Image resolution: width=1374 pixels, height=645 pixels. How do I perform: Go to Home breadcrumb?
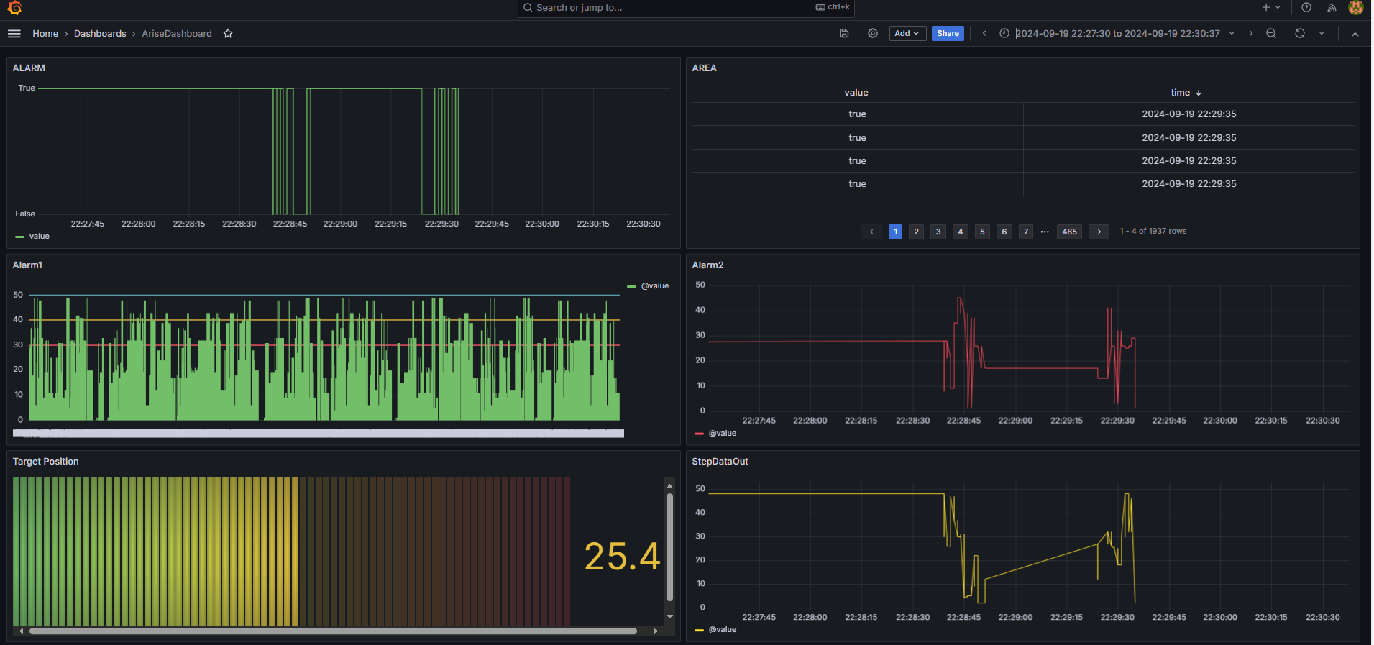pos(45,34)
